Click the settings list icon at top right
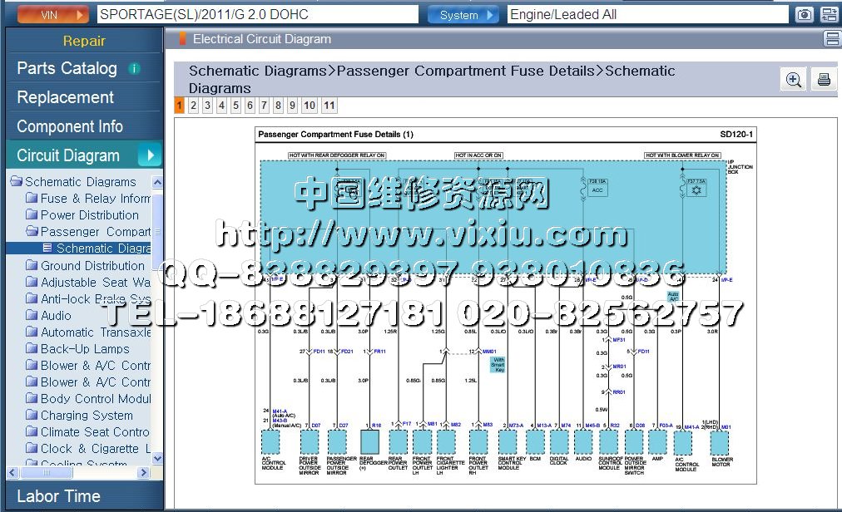842x512 pixels. point(829,14)
